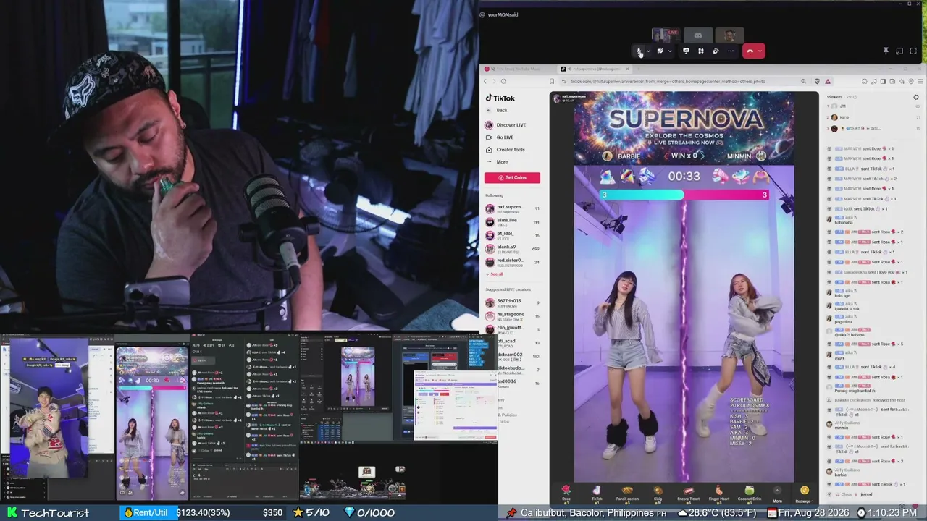
Task: Open blank.s9 in the Following list
Action: click(x=512, y=248)
